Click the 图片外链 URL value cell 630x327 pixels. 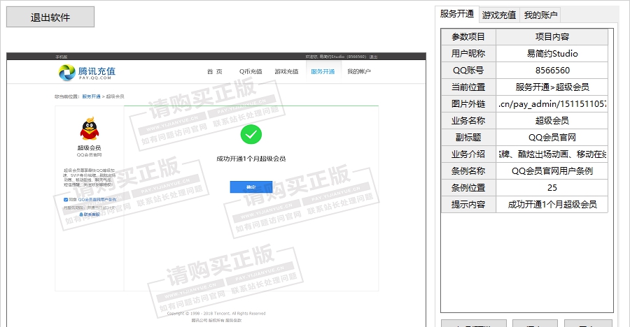[552, 104]
